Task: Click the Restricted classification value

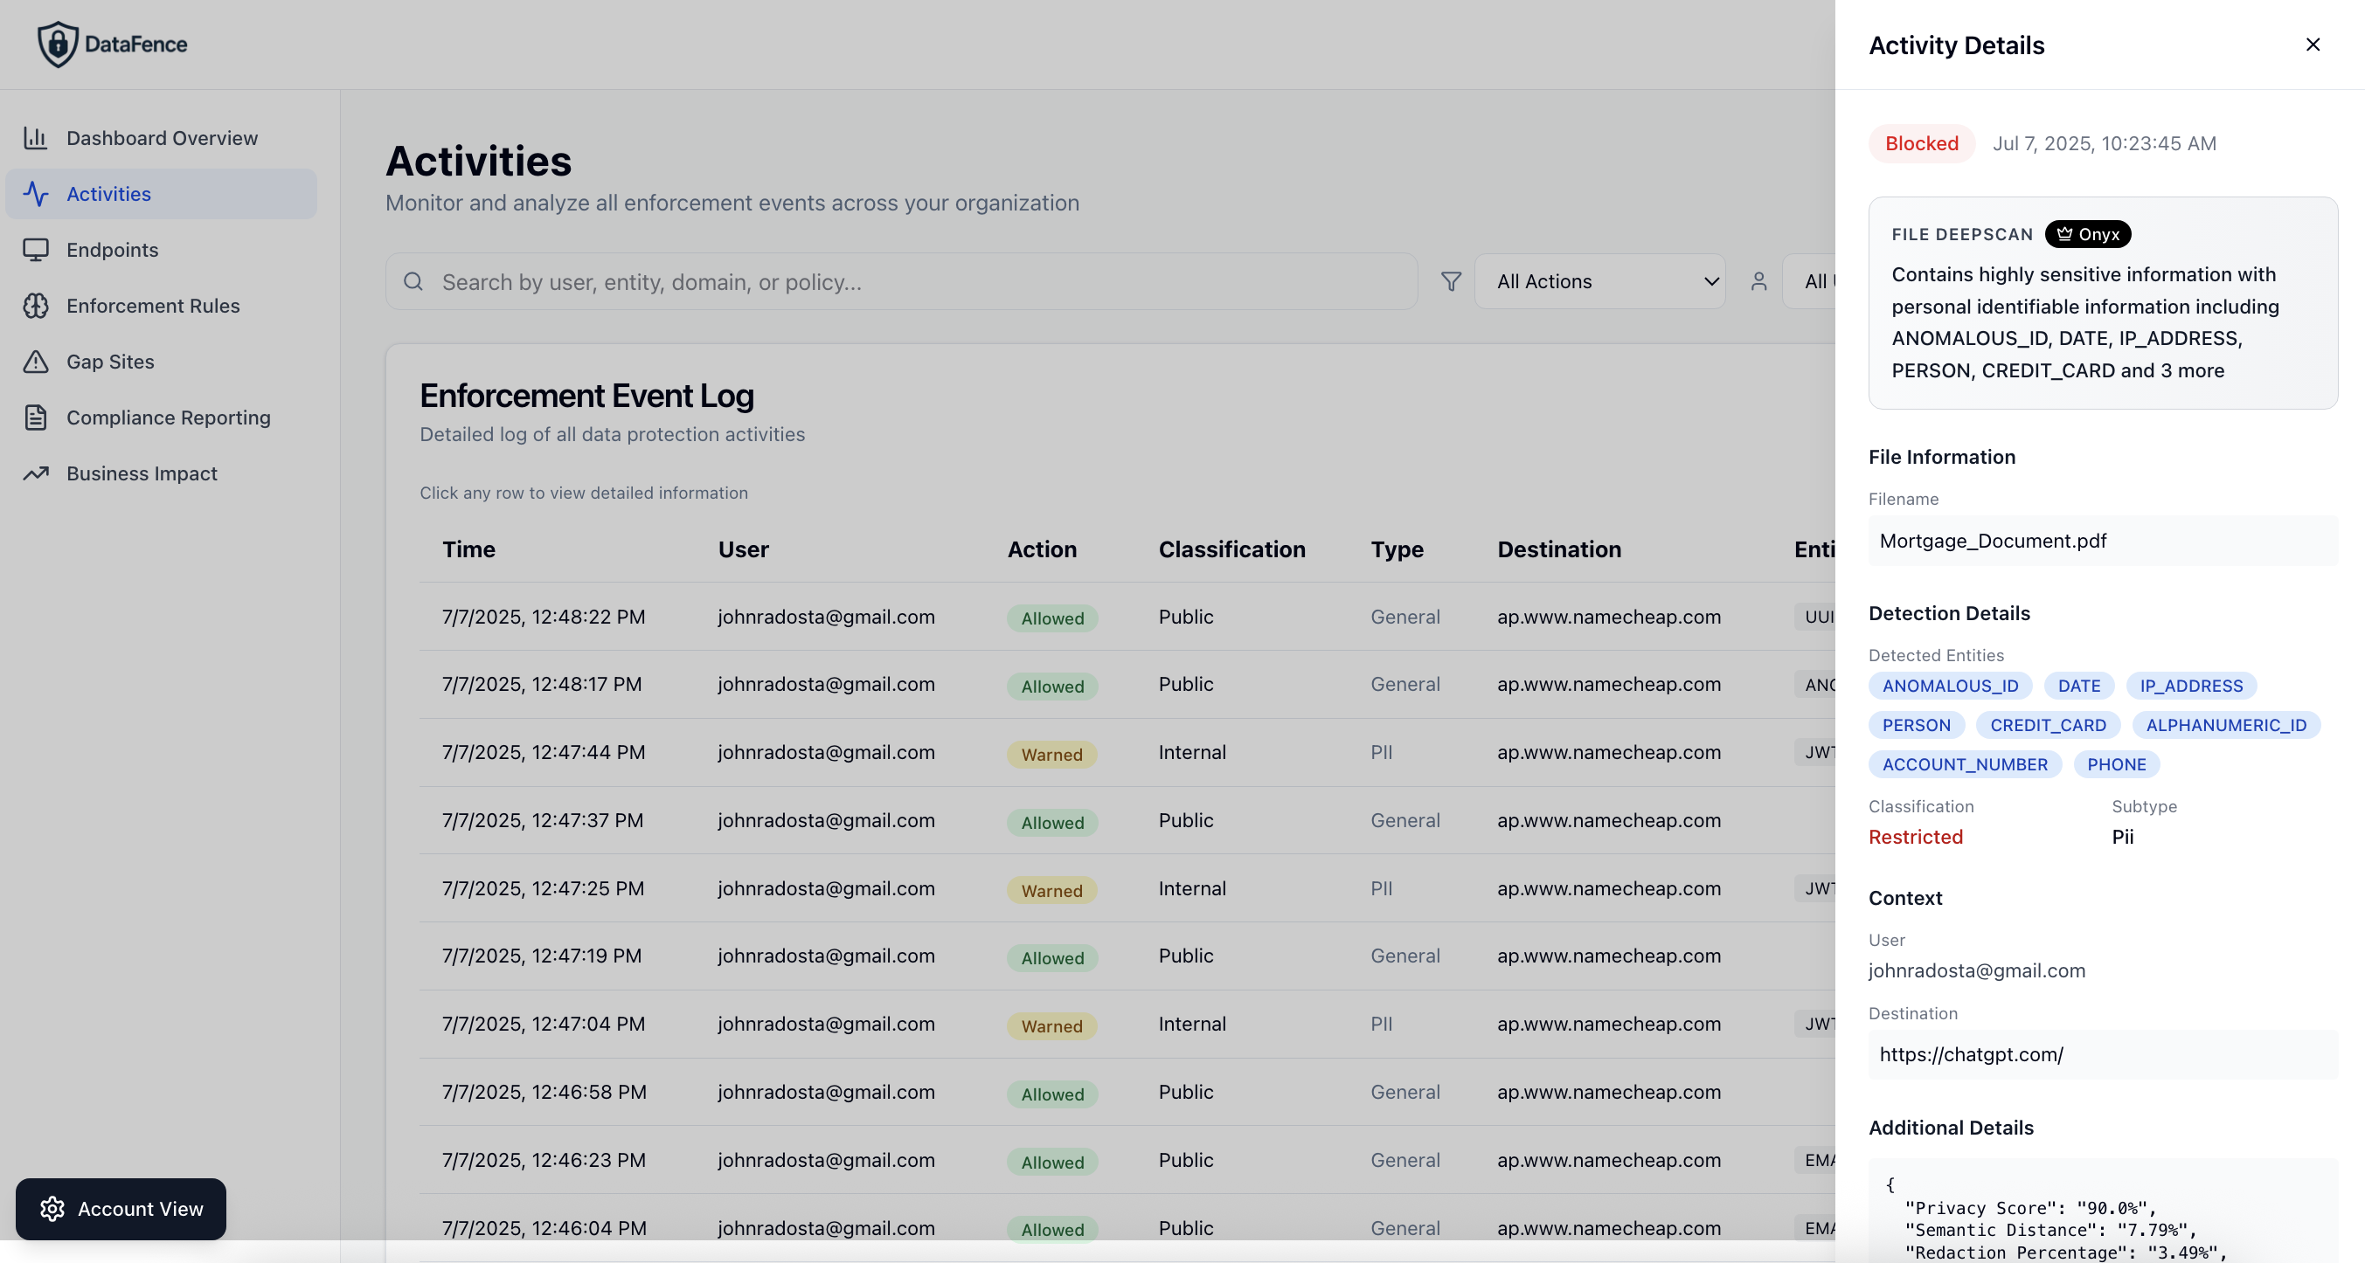Action: coord(1915,837)
